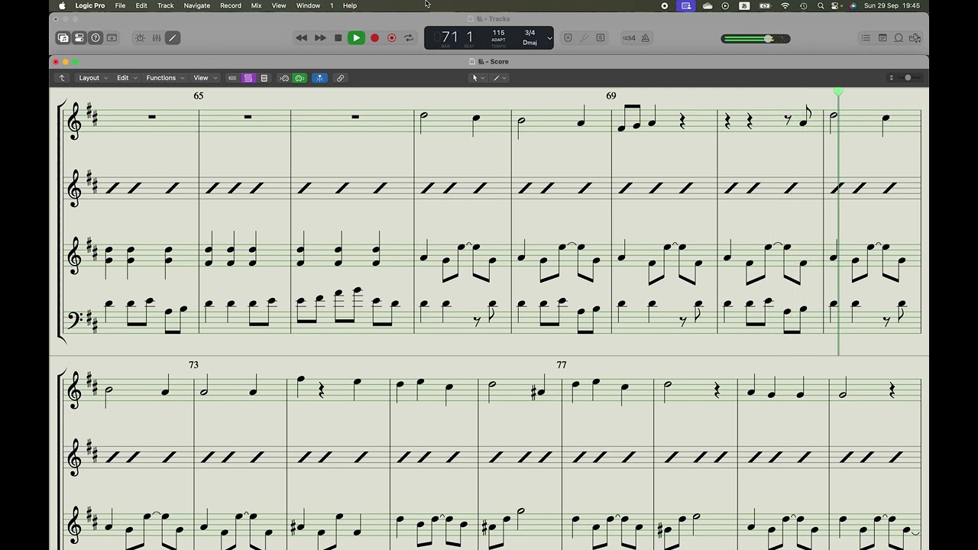Image resolution: width=978 pixels, height=550 pixels.
Task: Open Quick Help
Action: coord(96,38)
